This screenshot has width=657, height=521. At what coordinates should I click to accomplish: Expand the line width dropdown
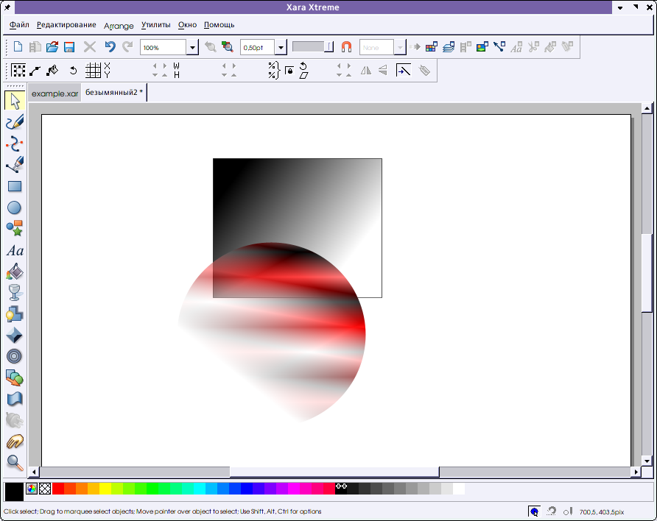tap(281, 48)
